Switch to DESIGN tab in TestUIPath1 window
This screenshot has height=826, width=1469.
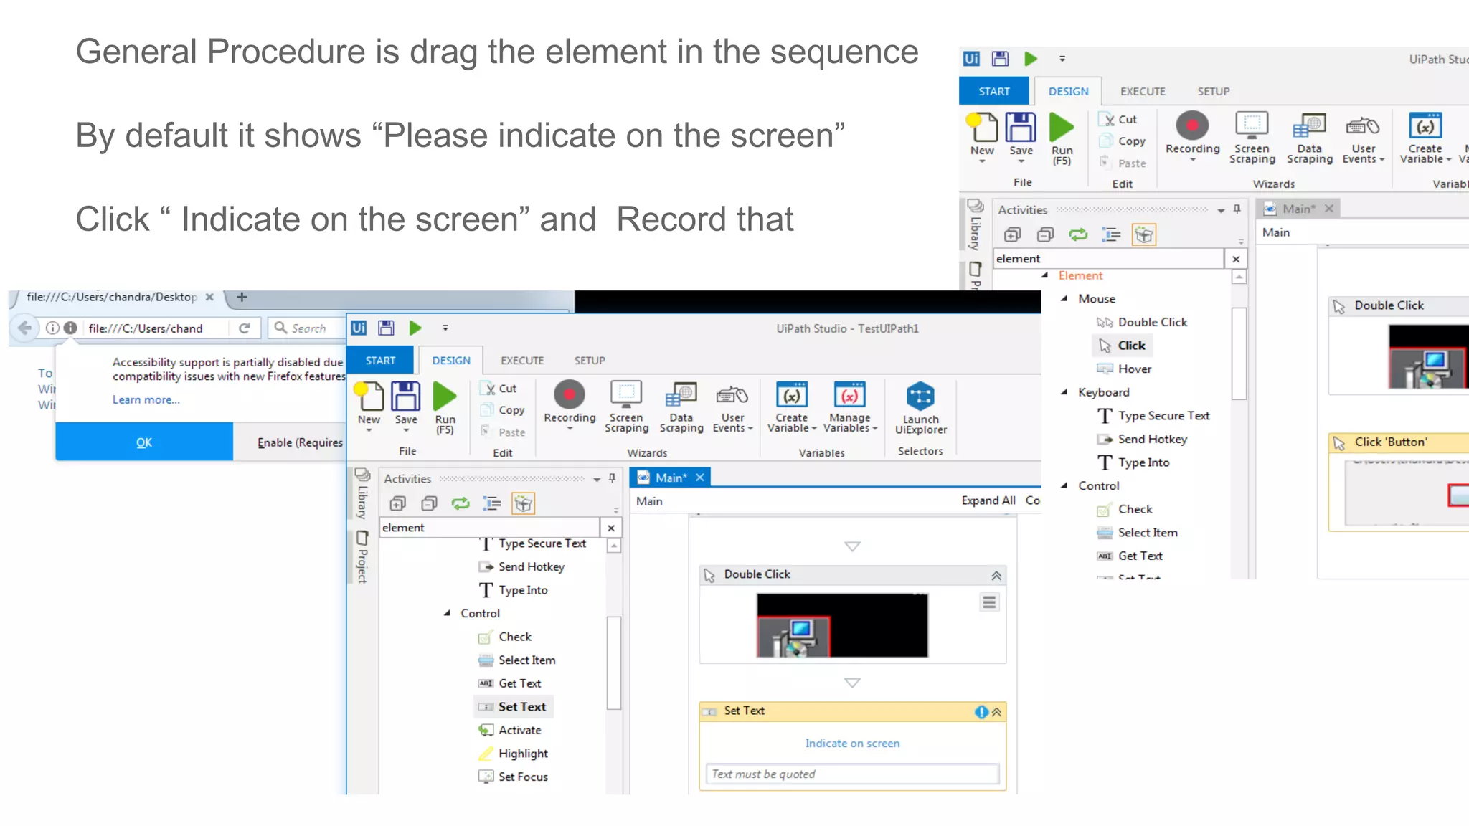[451, 360]
